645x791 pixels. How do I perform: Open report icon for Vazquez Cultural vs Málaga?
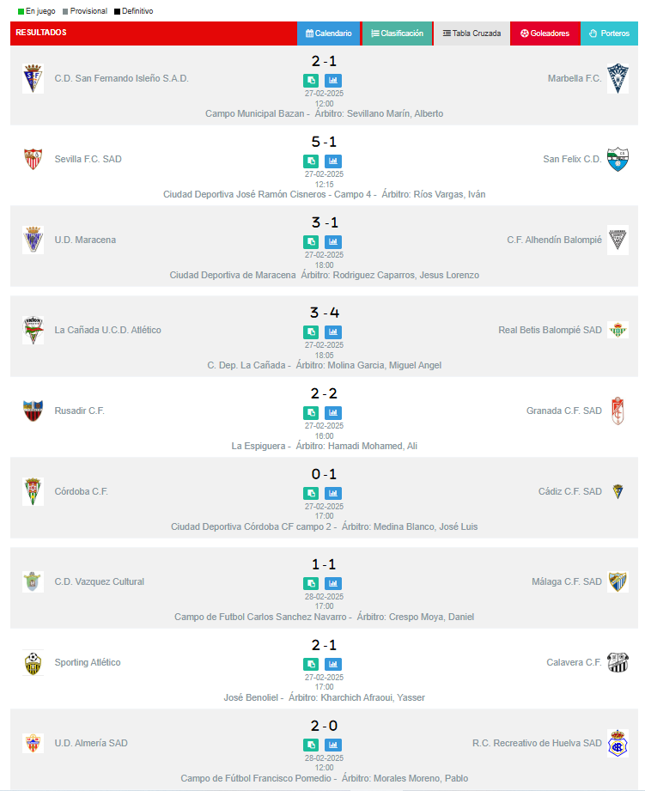point(311,583)
